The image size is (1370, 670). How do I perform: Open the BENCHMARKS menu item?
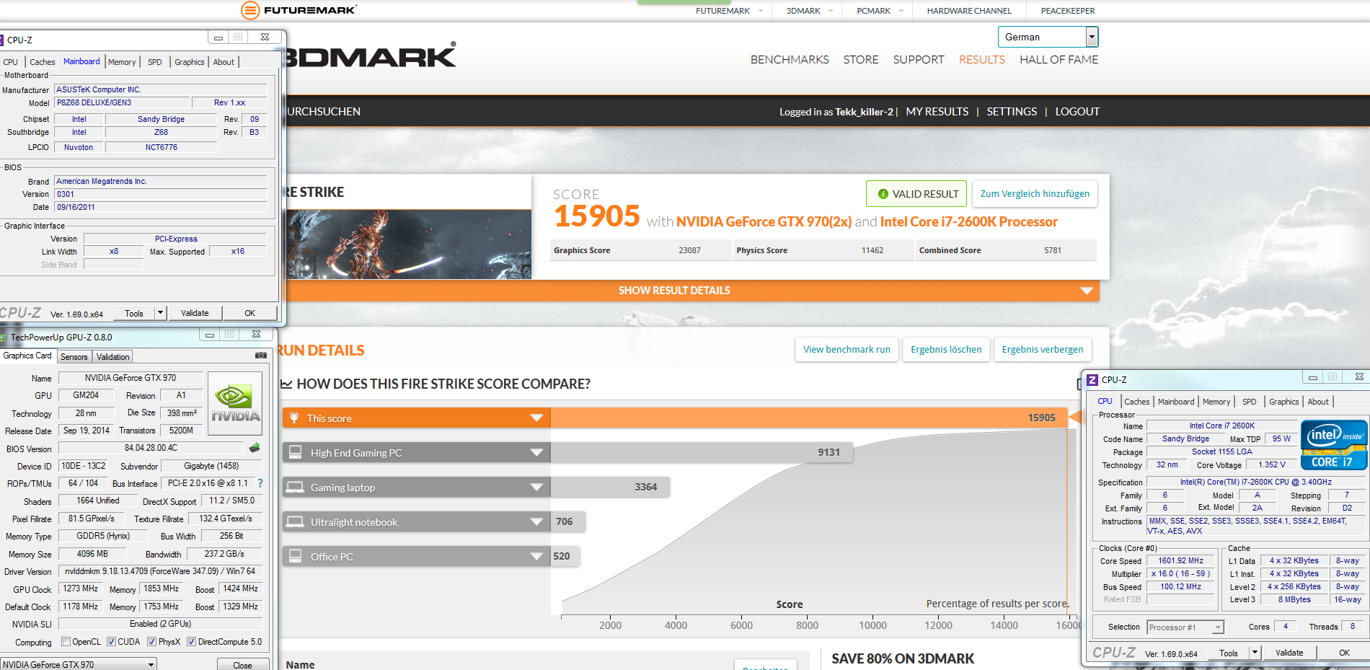790,60
